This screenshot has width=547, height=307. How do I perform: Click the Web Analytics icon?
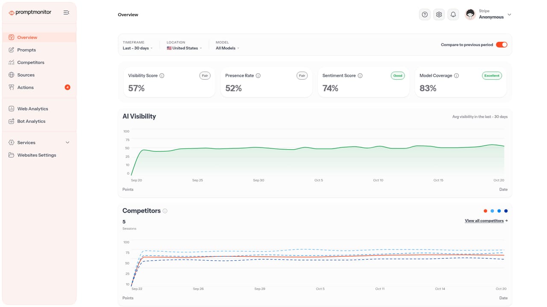(x=12, y=109)
